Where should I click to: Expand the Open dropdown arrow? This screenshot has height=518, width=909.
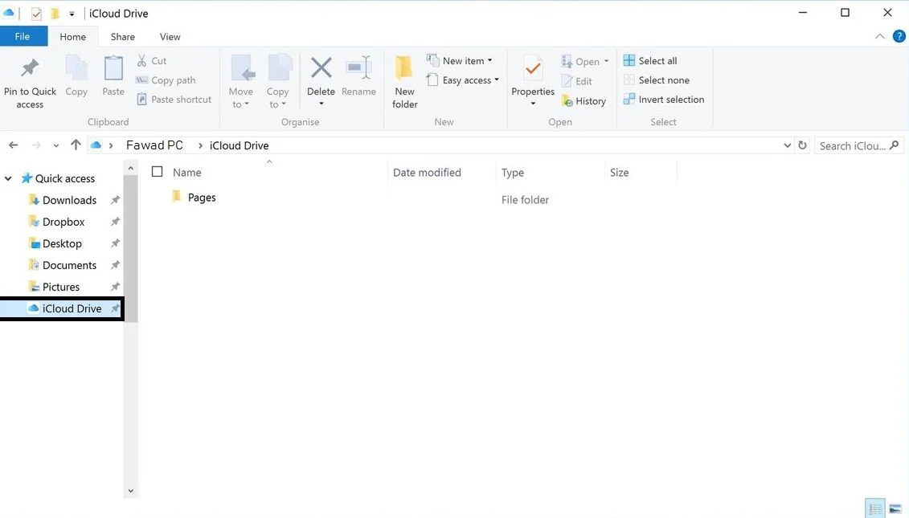606,61
